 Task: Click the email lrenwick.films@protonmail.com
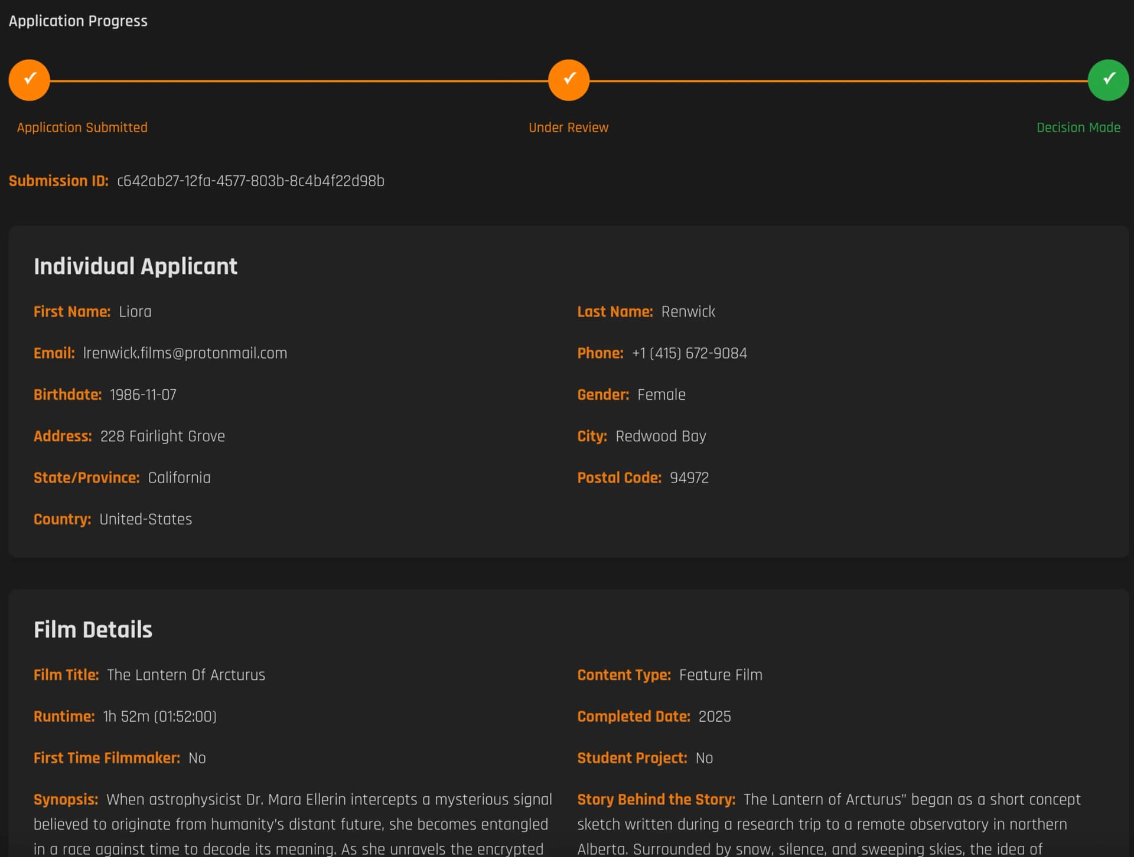click(x=185, y=353)
